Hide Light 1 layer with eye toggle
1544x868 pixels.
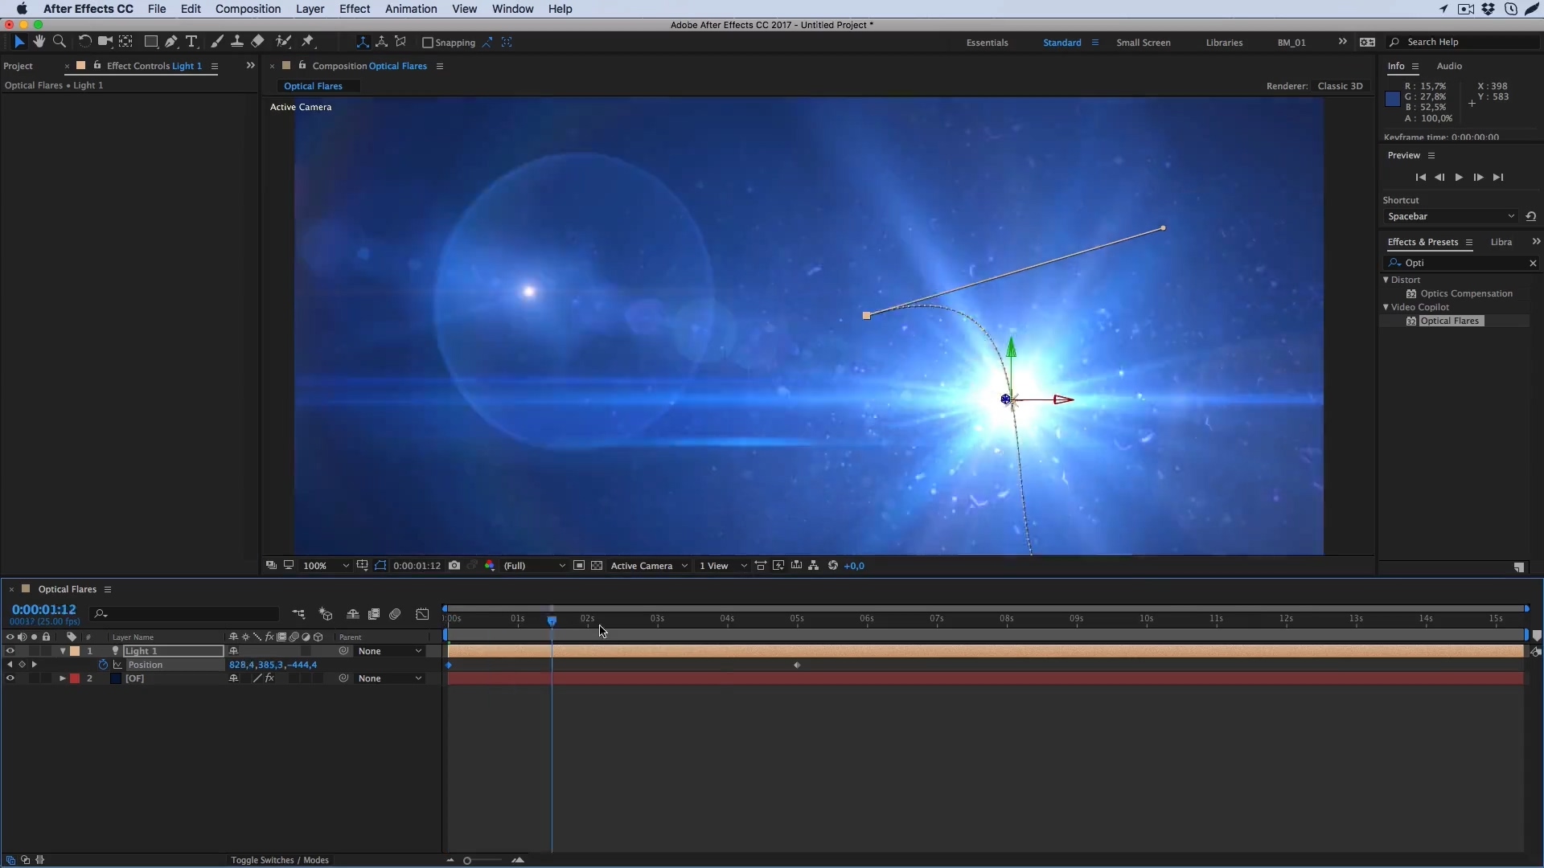tap(10, 651)
